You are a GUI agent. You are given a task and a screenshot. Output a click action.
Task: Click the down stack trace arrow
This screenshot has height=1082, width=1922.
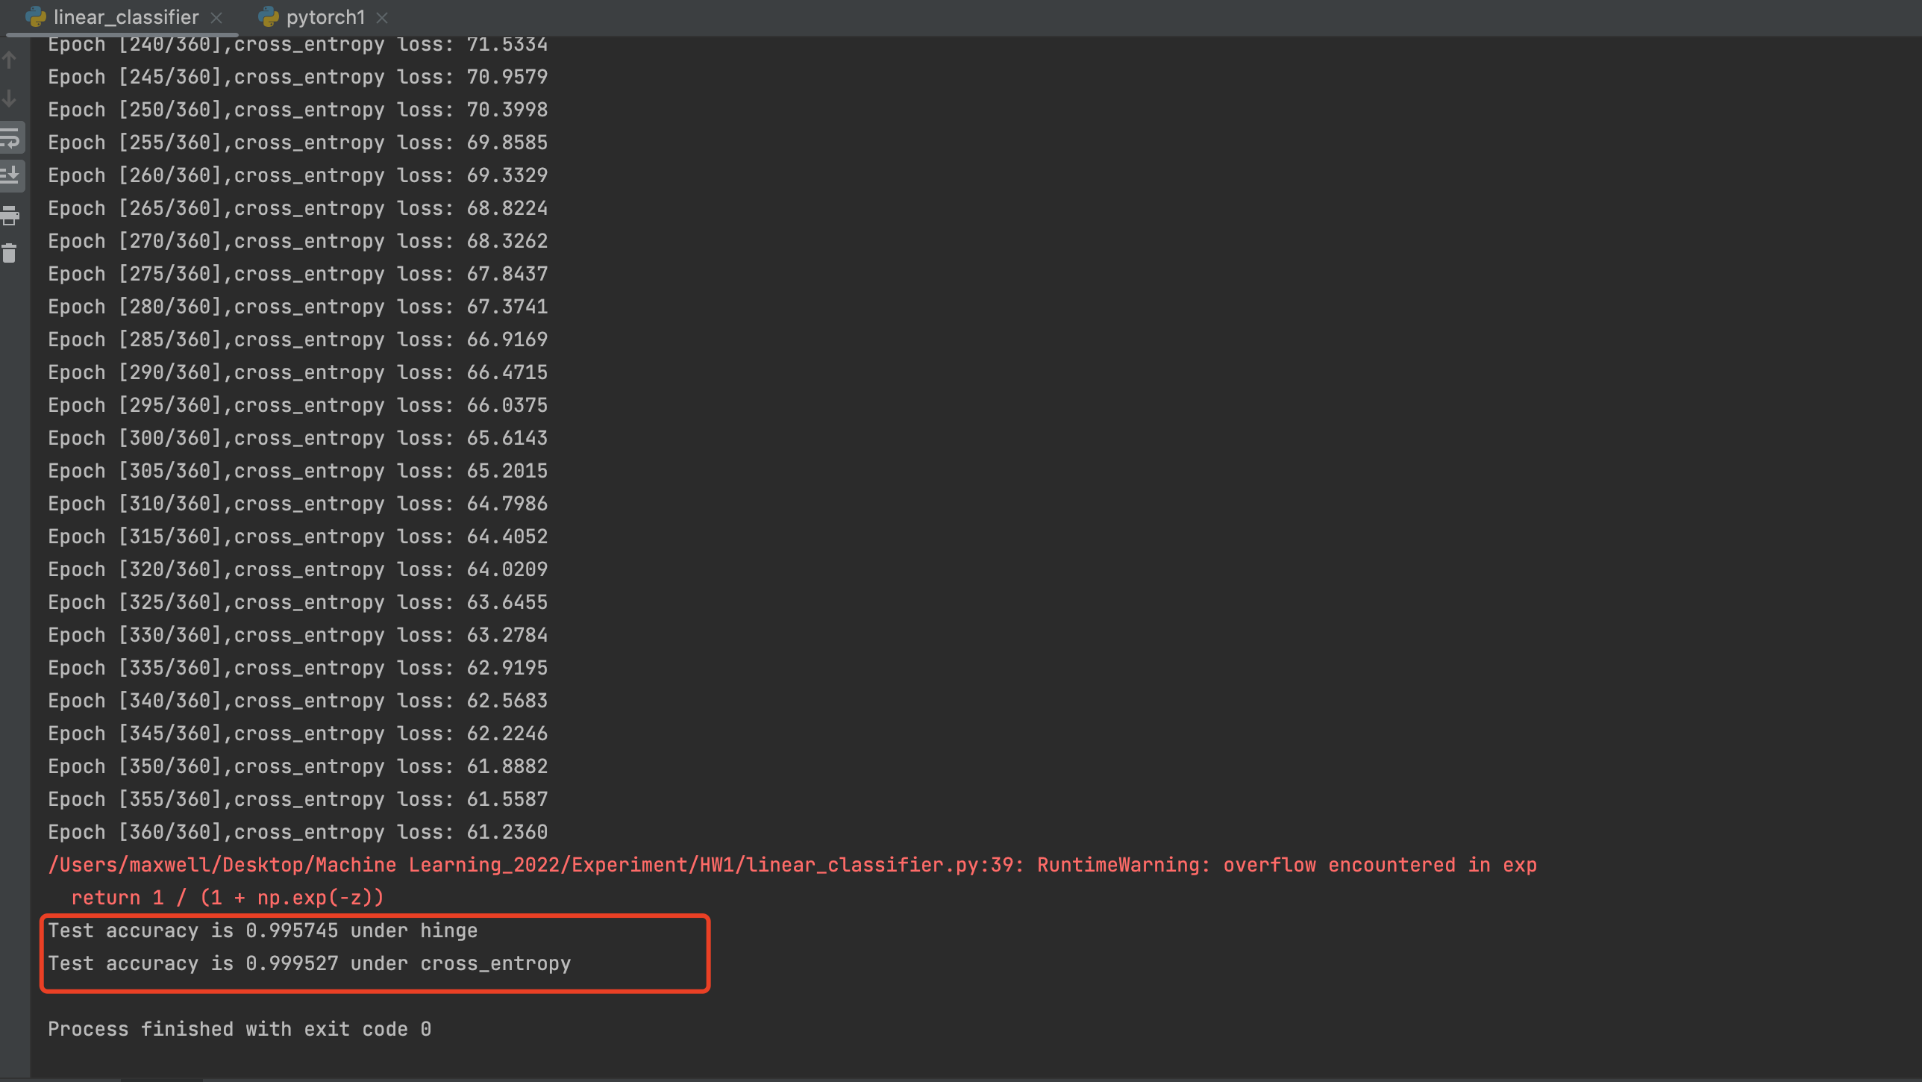10,98
